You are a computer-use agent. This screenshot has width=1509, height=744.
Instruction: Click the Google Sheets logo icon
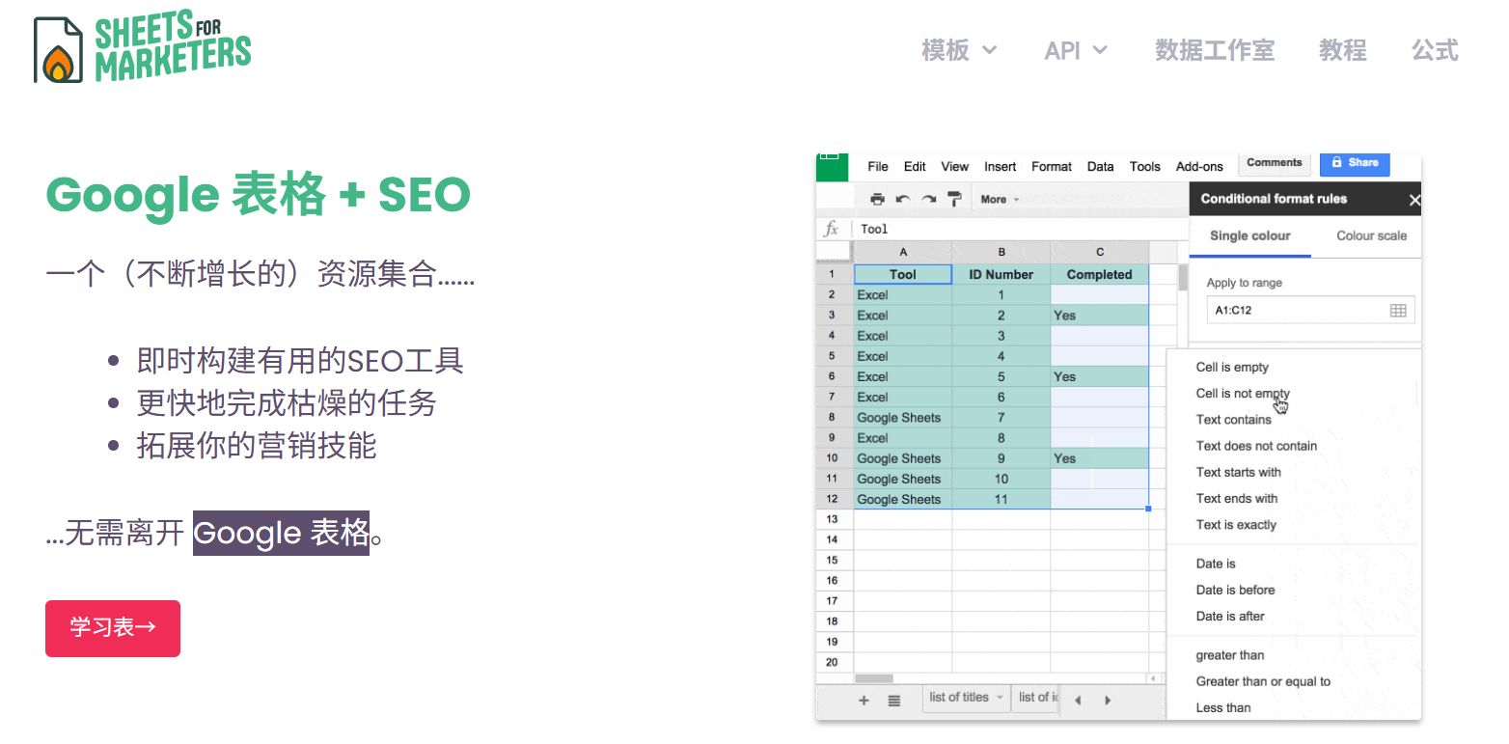point(832,166)
